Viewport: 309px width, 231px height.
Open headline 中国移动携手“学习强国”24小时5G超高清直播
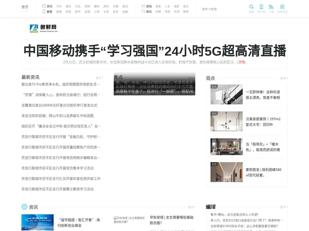click(x=154, y=51)
